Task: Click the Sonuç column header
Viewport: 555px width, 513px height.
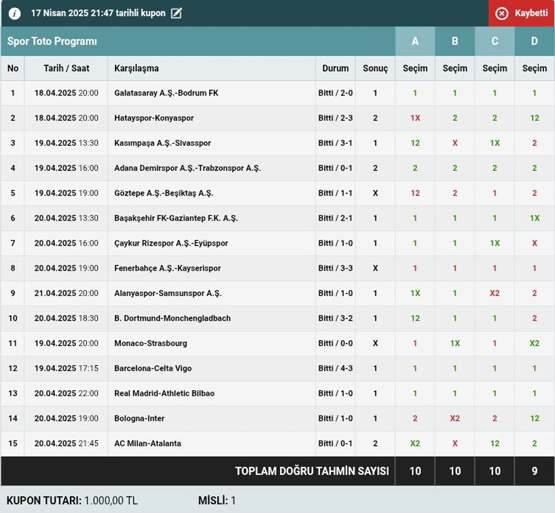Action: [375, 69]
